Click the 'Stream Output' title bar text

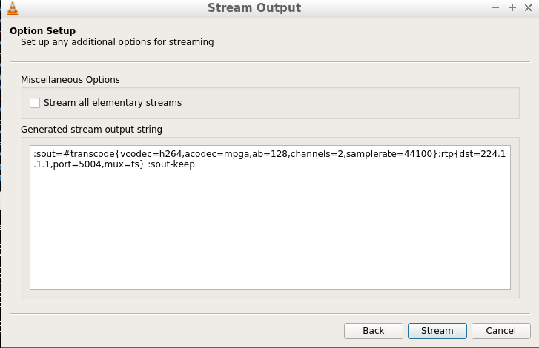[254, 7]
